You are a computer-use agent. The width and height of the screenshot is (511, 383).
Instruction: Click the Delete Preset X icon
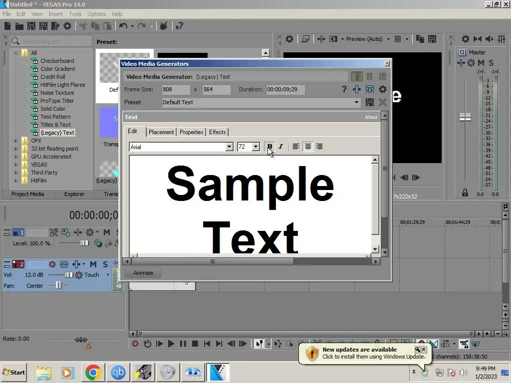pos(383,102)
